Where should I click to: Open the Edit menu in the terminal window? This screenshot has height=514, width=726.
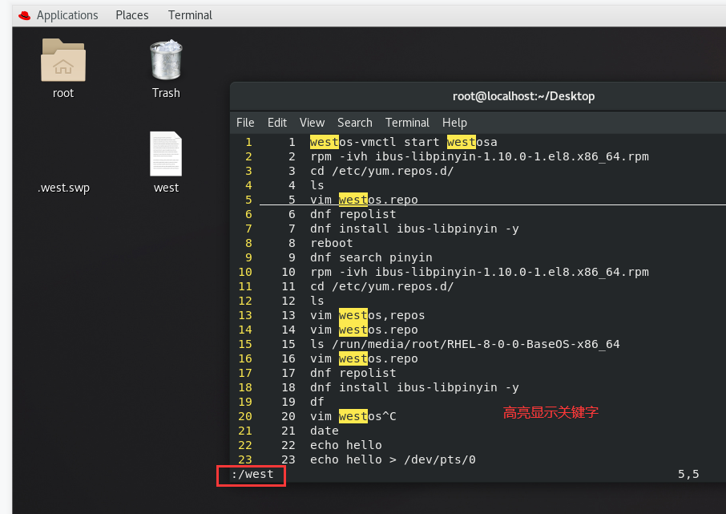[x=276, y=122]
